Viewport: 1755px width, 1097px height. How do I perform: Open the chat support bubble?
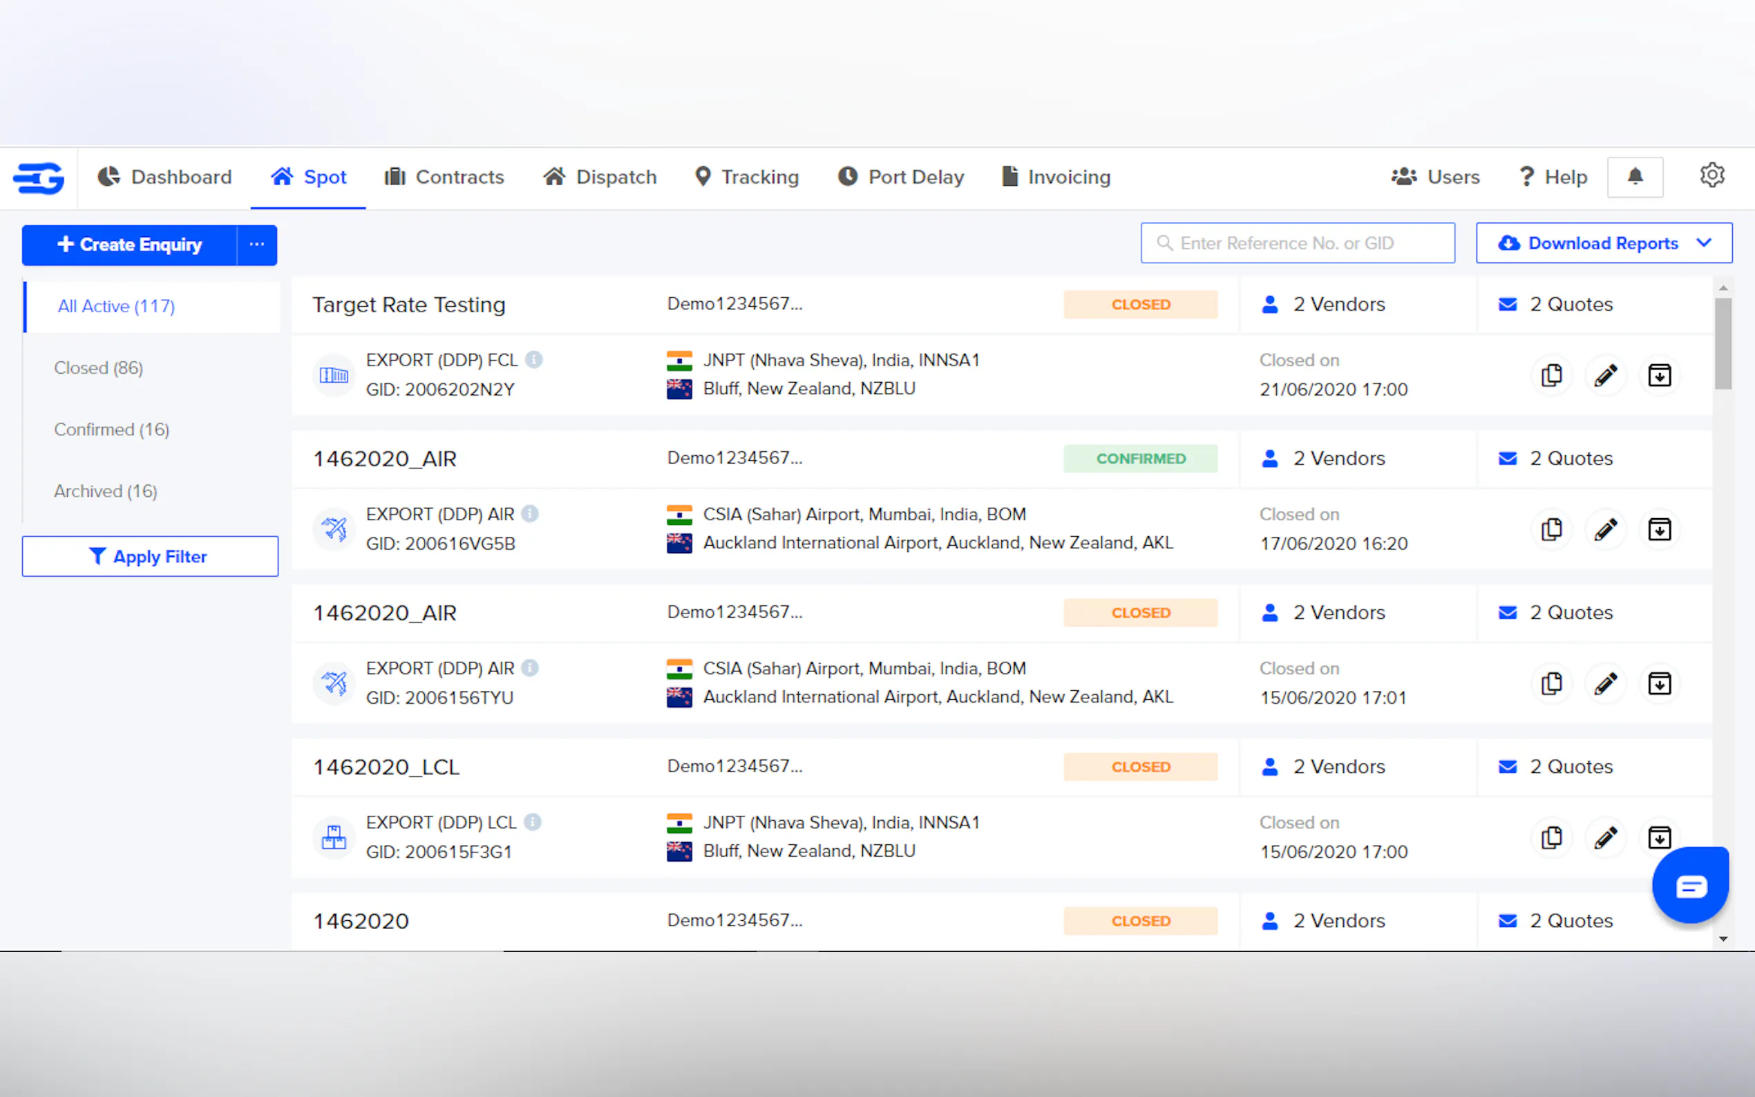point(1689,885)
